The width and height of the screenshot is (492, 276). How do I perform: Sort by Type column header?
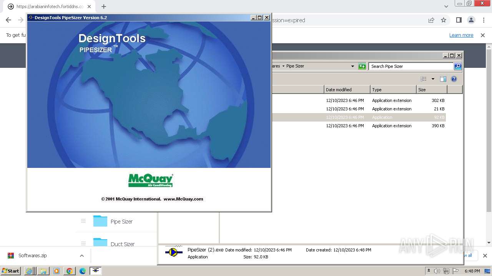pyautogui.click(x=393, y=90)
